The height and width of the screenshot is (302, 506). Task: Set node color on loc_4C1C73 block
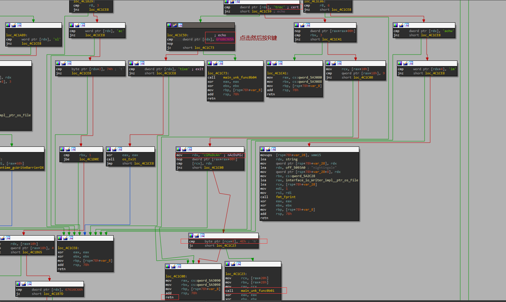coord(210,63)
